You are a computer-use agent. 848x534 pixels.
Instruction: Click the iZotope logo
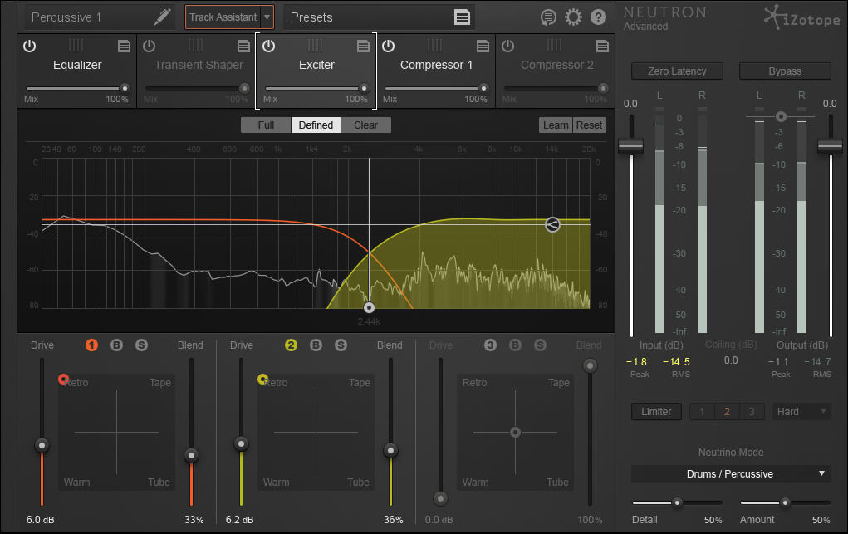802,17
